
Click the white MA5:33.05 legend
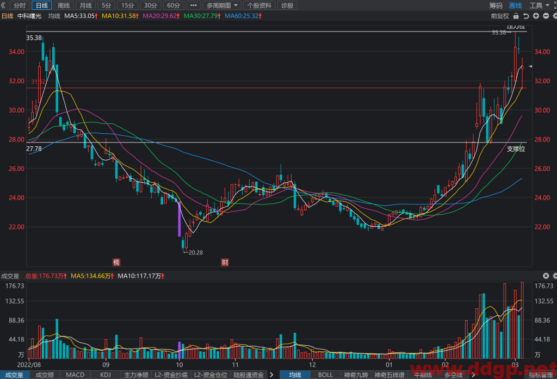pos(81,16)
